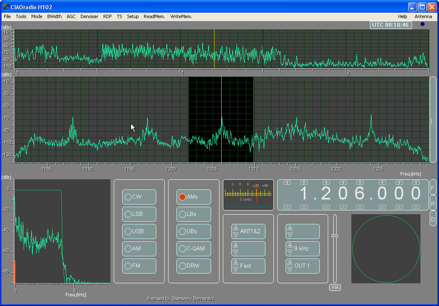Open the Setup menu

click(133, 16)
